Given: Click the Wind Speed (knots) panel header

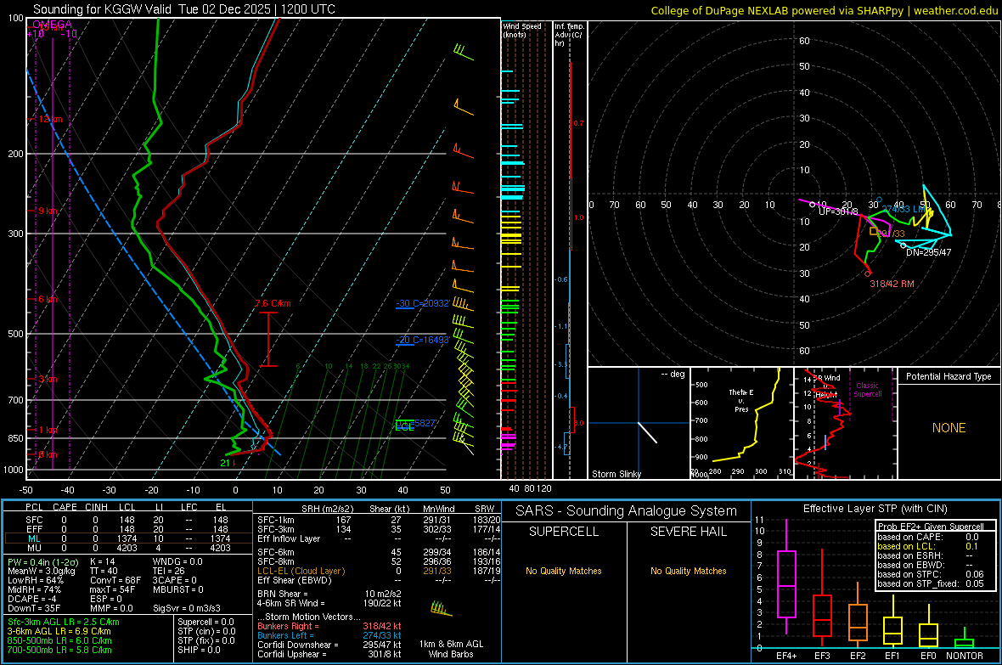Looking at the screenshot, I should point(522,30).
